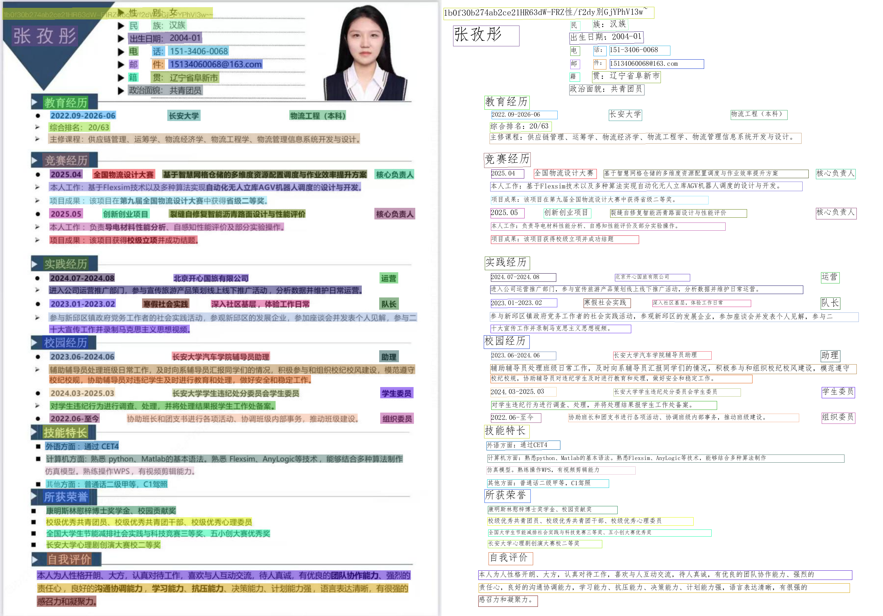Click the arrow icon beside 教育经历 header
Image resolution: width=883 pixels, height=616 pixels.
pos(34,102)
